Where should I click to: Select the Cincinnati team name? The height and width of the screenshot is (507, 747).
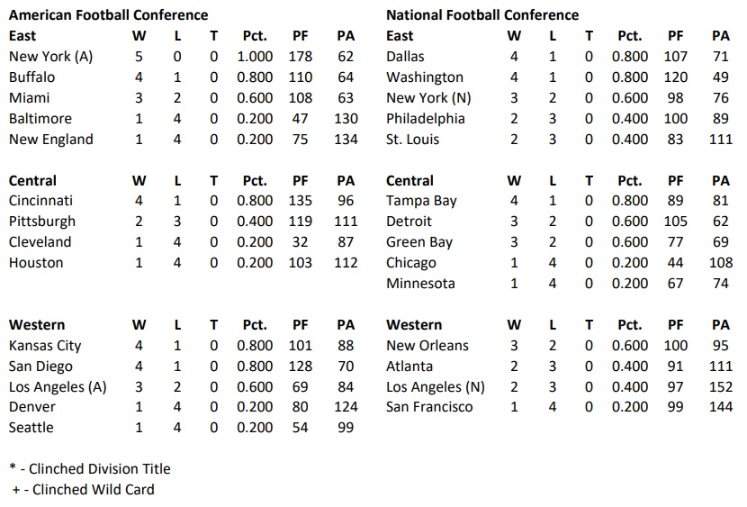click(x=40, y=201)
